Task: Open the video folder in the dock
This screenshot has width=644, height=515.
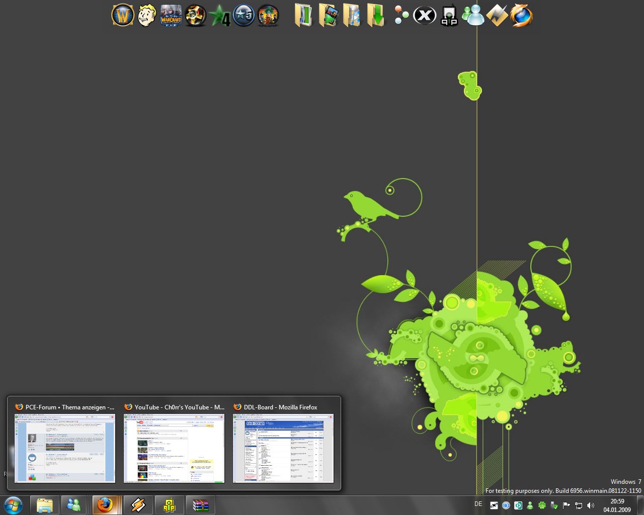Action: pos(328,16)
